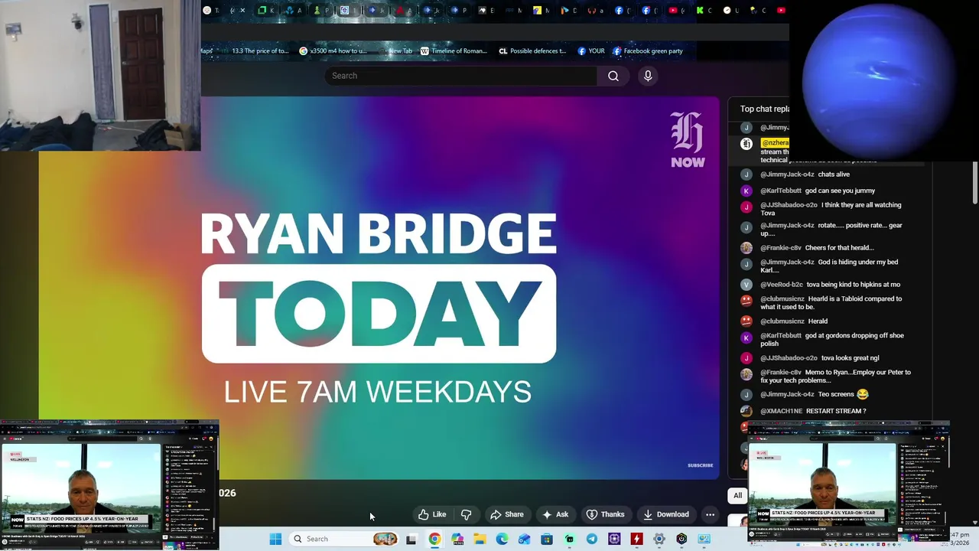The height and width of the screenshot is (551, 979).
Task: Open Outlook from the taskbar
Action: pyautogui.click(x=525, y=539)
